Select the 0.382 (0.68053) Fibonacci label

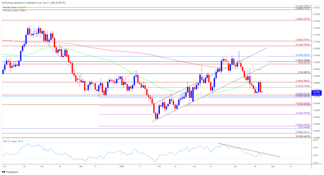[x=303, y=81]
